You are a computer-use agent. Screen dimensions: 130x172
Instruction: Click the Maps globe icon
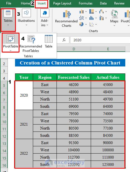click(114, 14)
